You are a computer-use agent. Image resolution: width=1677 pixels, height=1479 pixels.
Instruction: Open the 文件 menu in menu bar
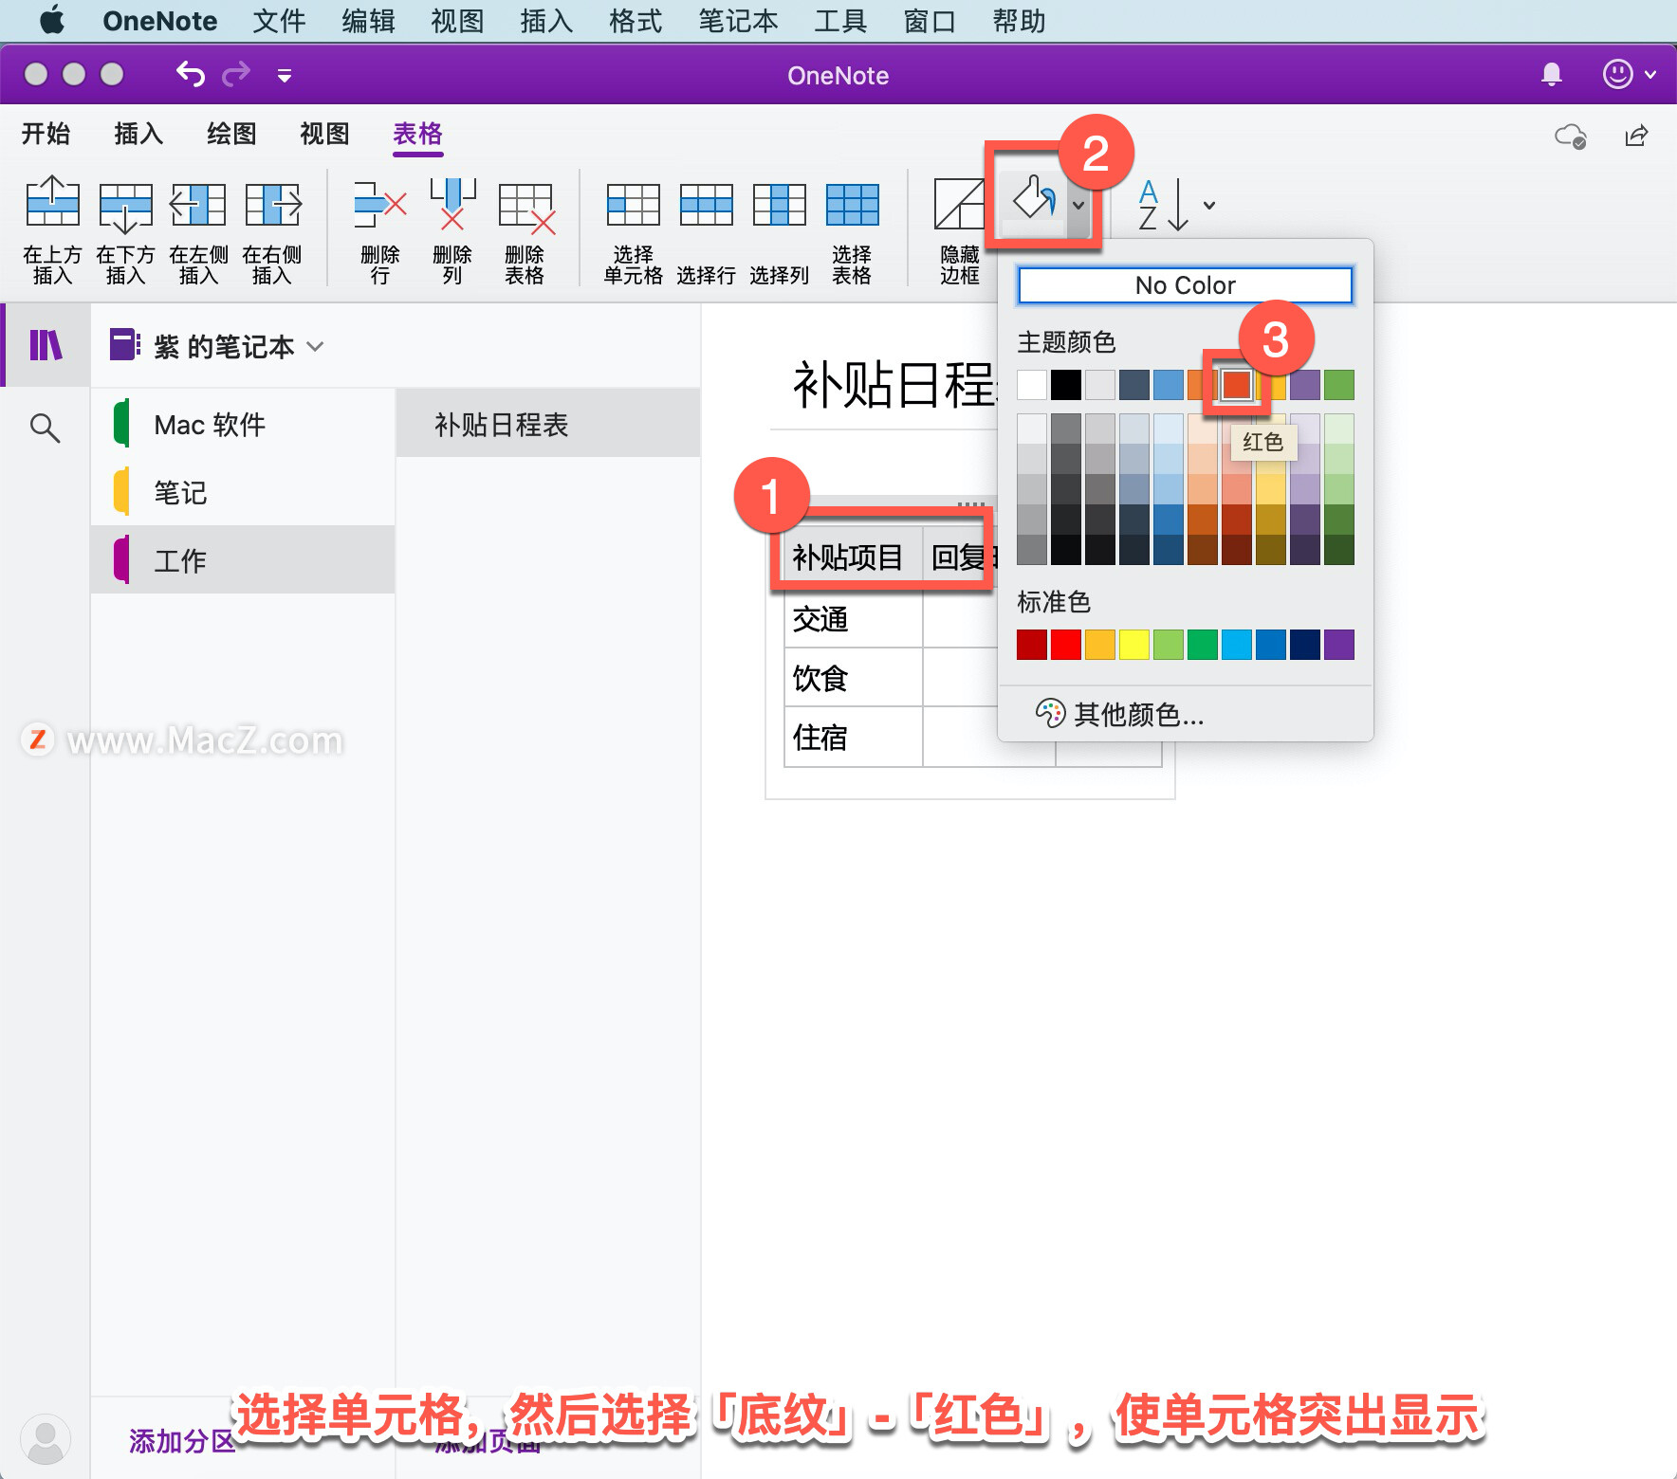(x=279, y=21)
